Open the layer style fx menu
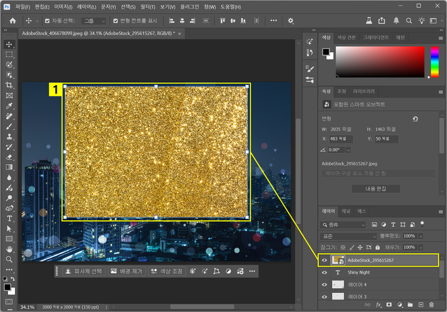447x312 pixels. (x=378, y=305)
